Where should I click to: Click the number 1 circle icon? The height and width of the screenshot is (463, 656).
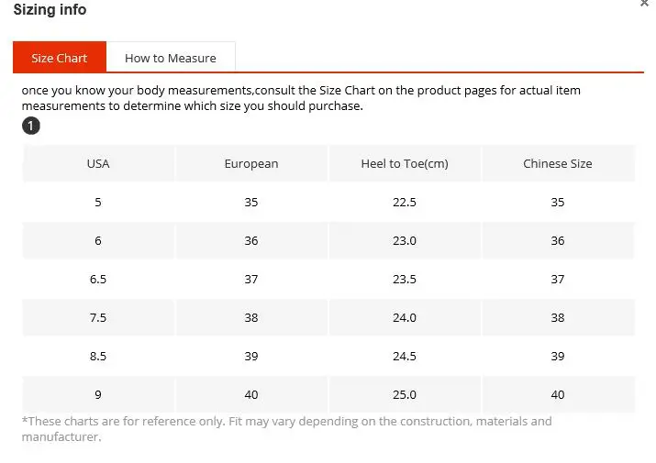31,126
